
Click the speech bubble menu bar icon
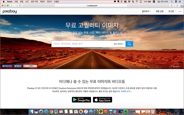tap(115, 2)
